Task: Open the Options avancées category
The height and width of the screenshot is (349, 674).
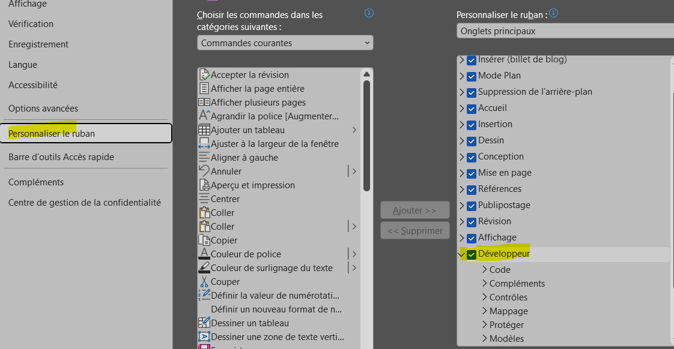Action: coord(43,109)
